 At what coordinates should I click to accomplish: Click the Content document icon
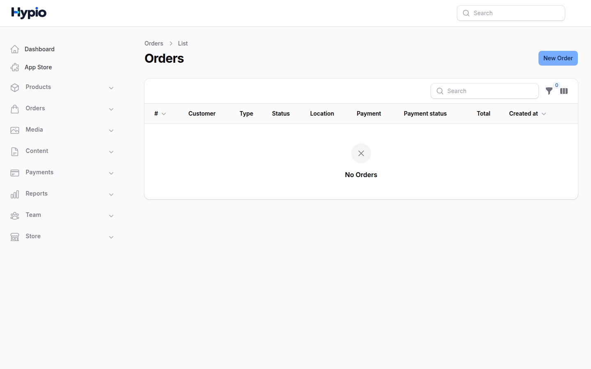pos(15,152)
